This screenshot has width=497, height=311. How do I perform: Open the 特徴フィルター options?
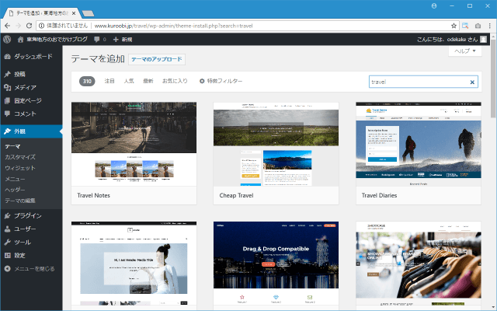coord(221,81)
